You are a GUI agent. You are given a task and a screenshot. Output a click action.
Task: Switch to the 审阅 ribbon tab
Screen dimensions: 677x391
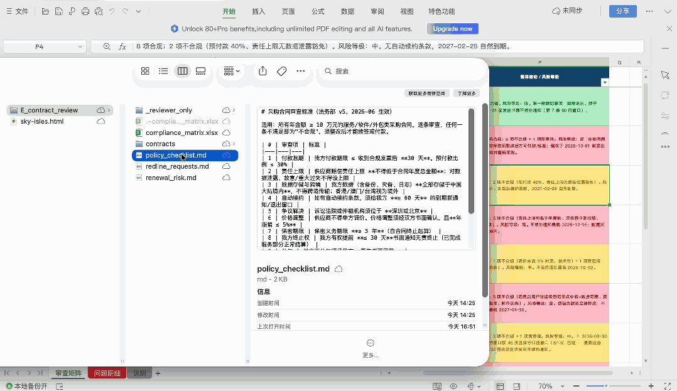pyautogui.click(x=377, y=12)
